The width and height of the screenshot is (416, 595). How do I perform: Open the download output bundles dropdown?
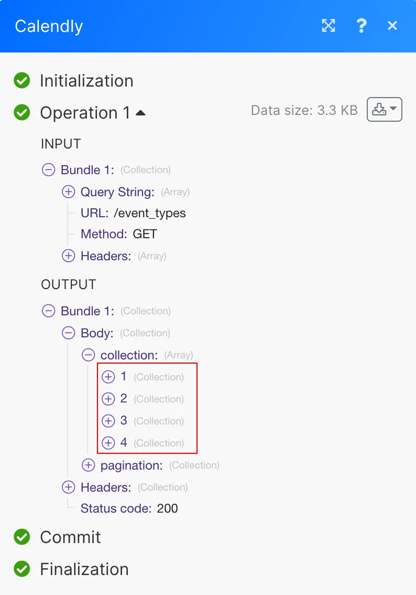384,110
